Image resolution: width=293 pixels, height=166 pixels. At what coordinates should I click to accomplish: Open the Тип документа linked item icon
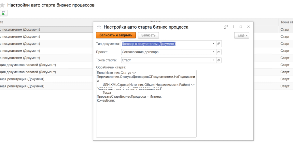219,44
